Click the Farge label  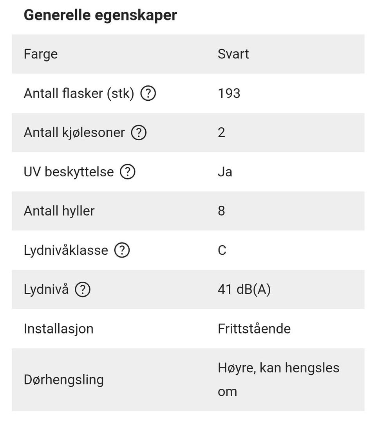(x=41, y=54)
